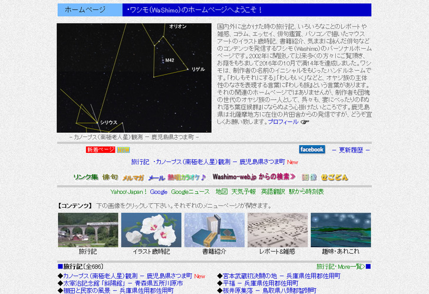Click the 更新履歴 link
The height and width of the screenshot is (294, 429).
351,150
